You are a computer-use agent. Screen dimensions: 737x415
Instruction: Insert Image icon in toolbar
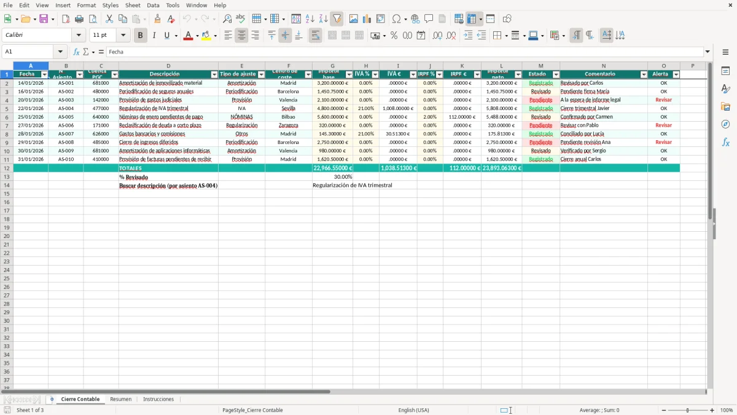[x=354, y=19]
